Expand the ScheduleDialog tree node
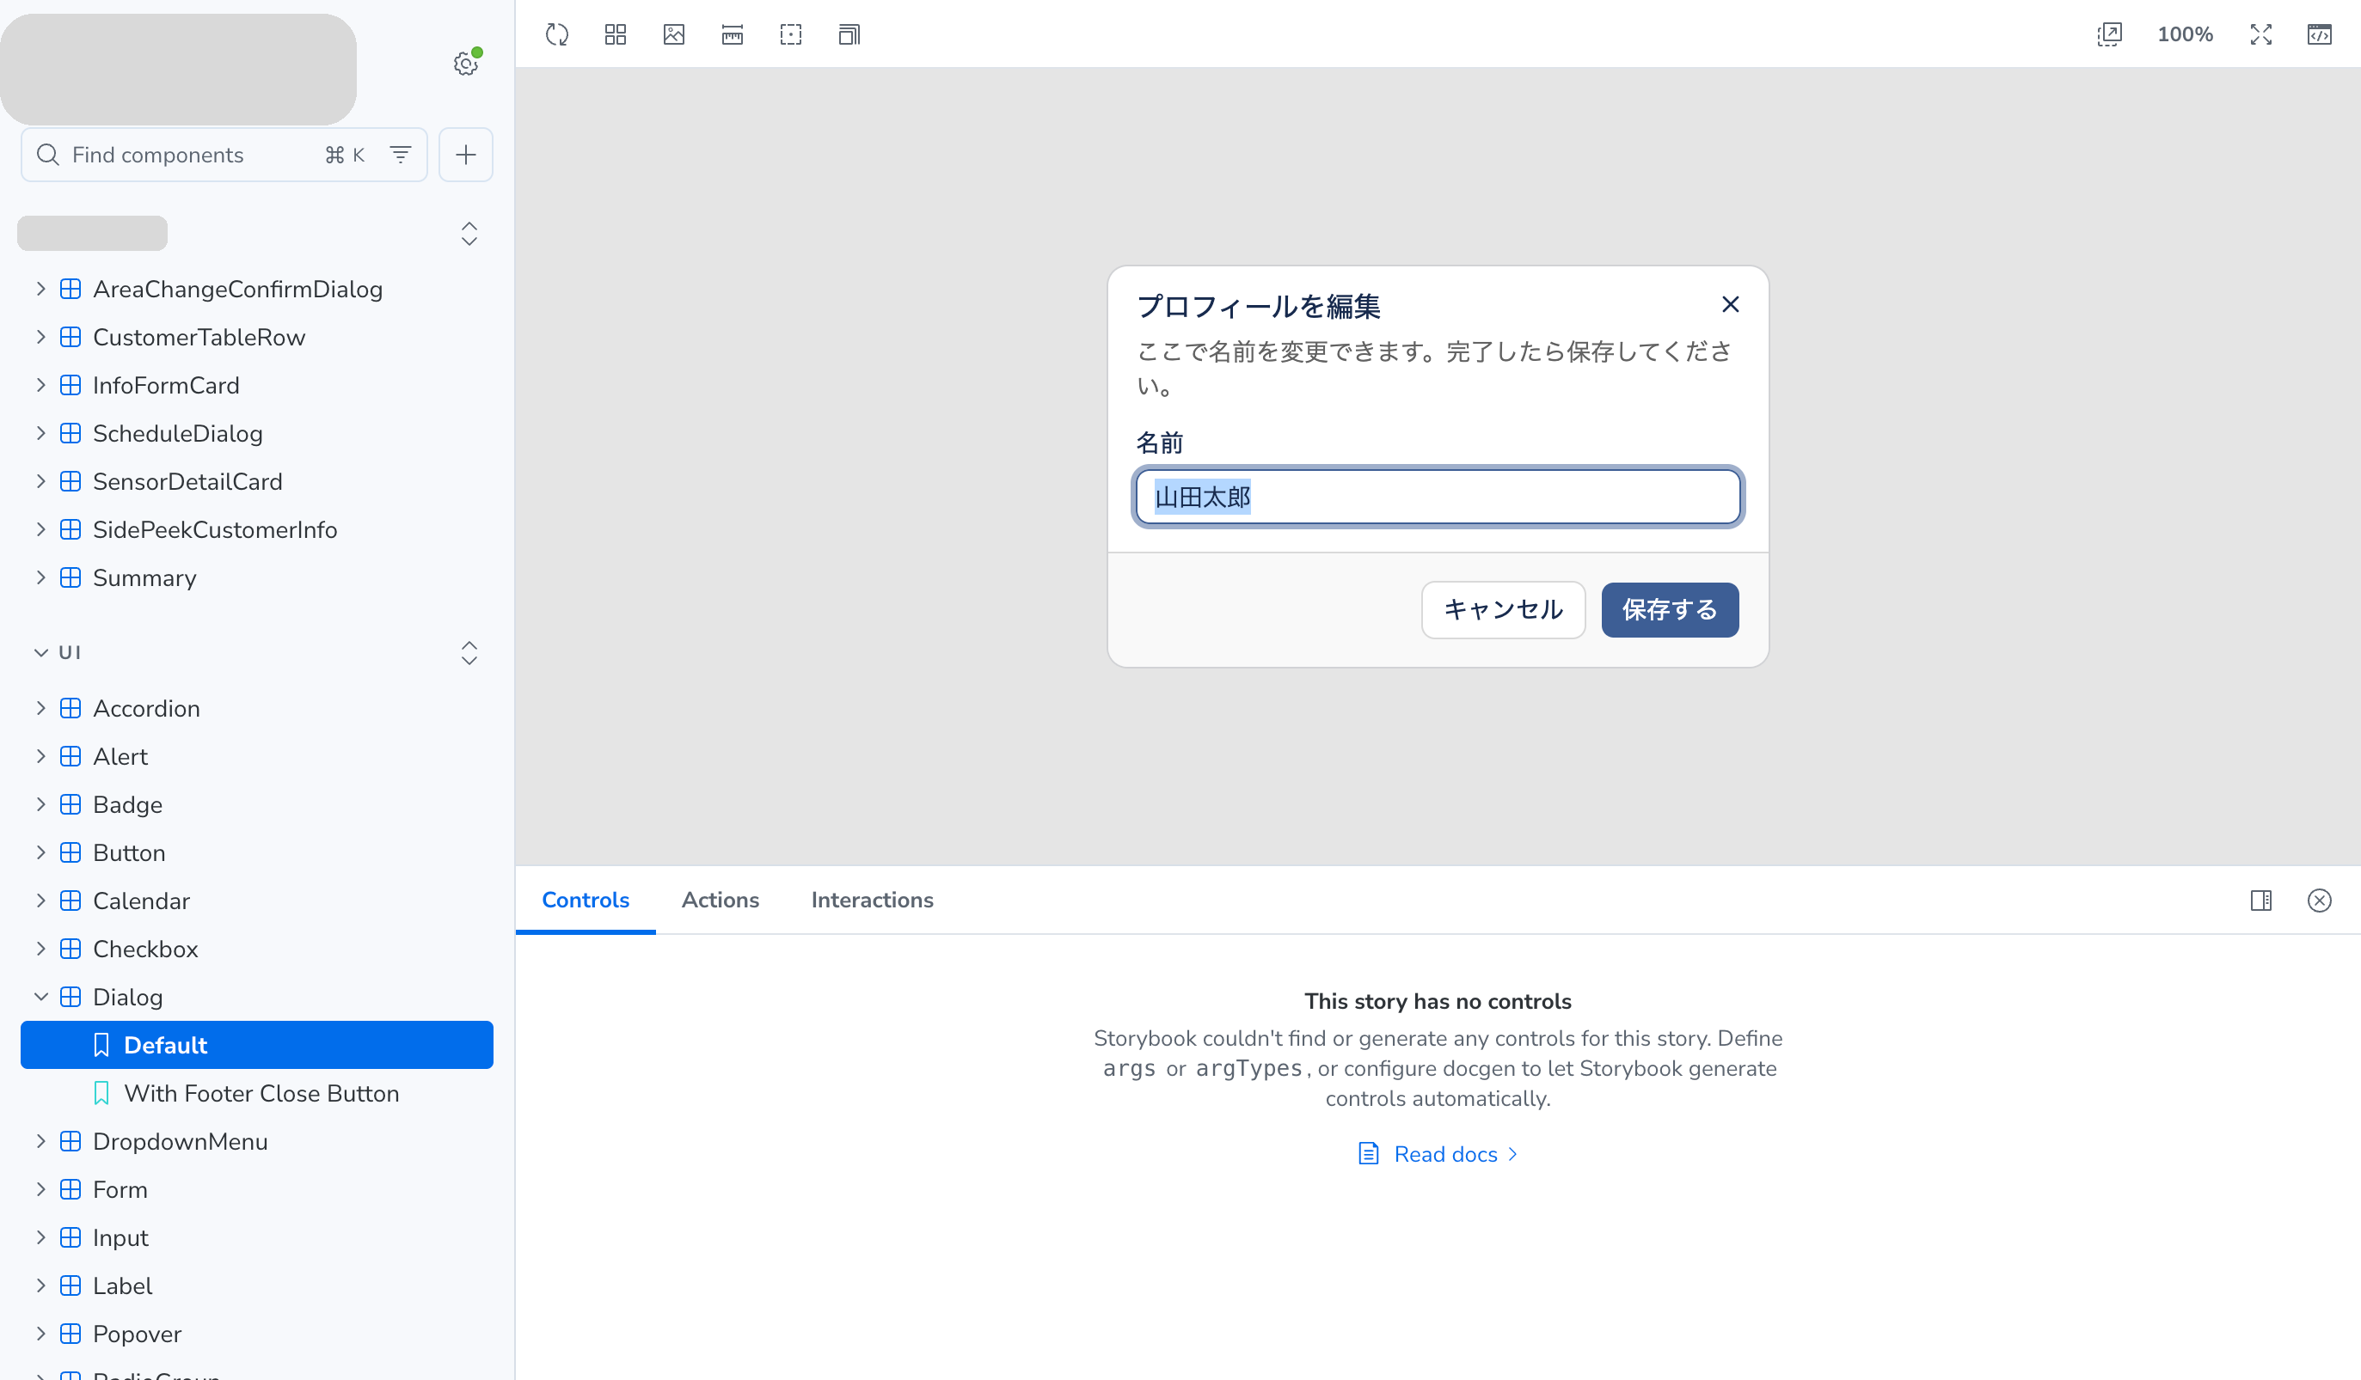This screenshot has width=2361, height=1380. 178,433
